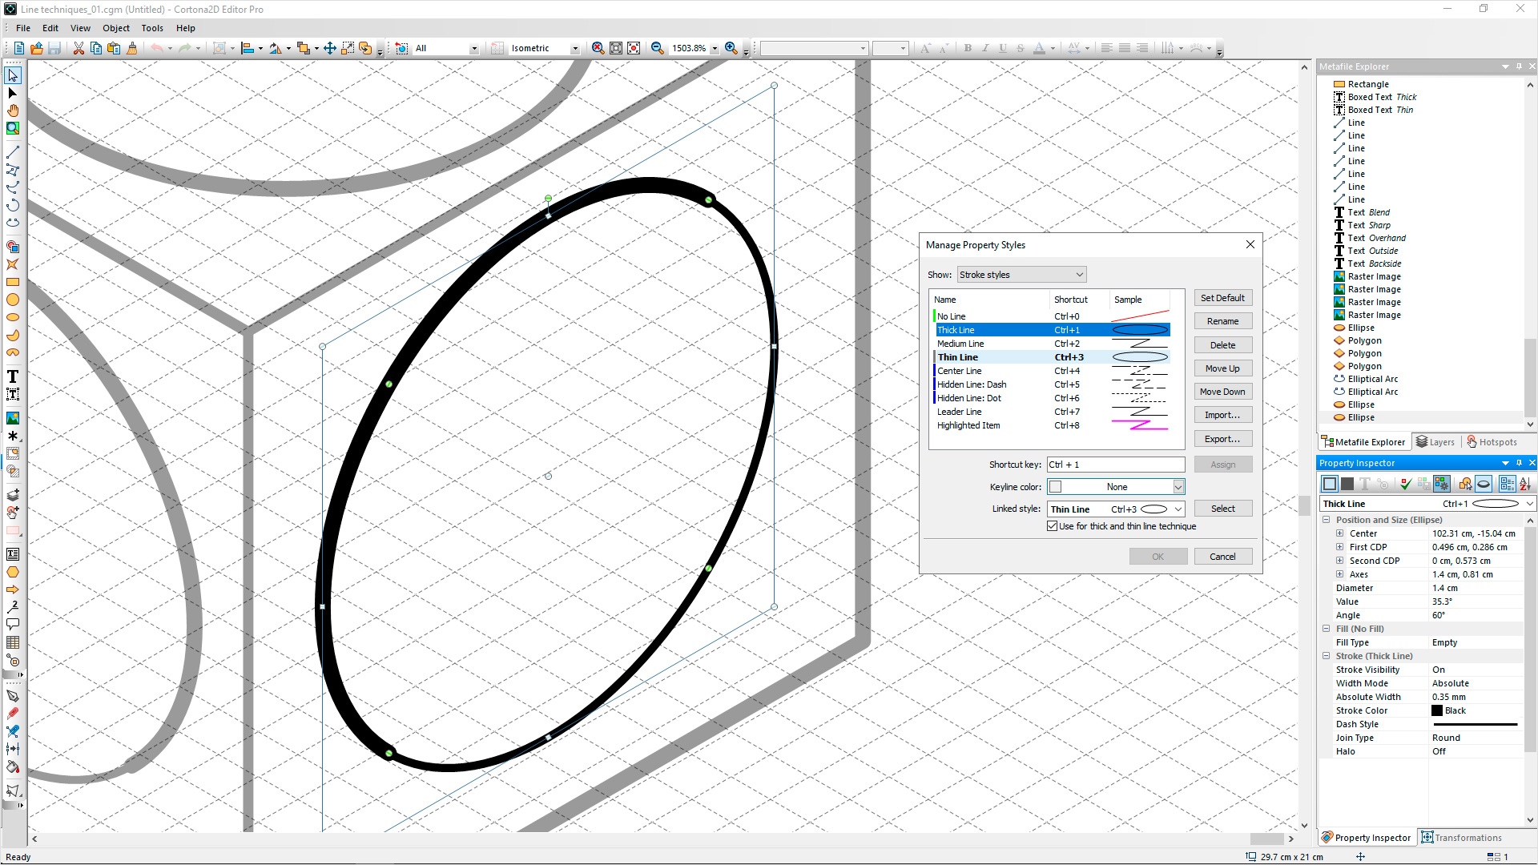
Task: Click the Rename button for style
Action: tap(1222, 321)
